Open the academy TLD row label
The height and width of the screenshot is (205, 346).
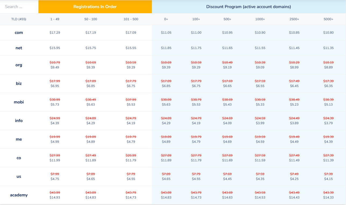19,195
